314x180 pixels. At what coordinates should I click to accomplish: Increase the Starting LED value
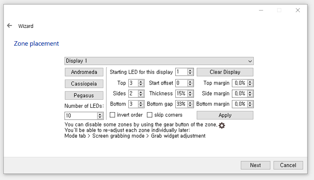(190, 70)
